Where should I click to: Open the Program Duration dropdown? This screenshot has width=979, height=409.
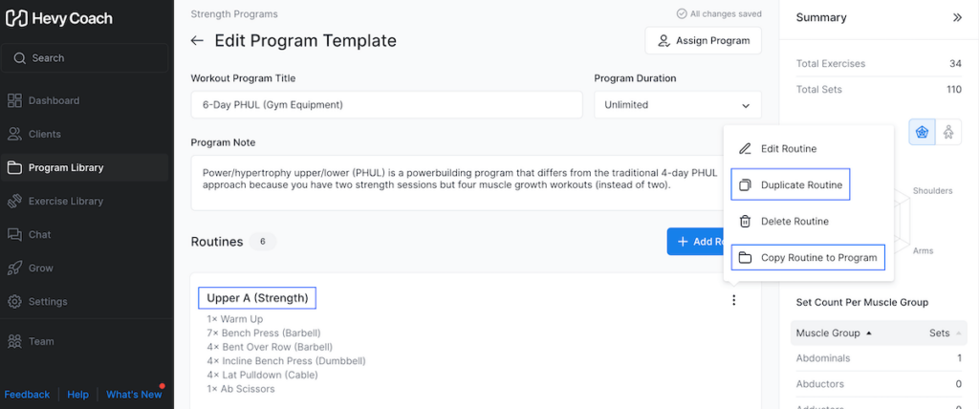[x=677, y=105]
